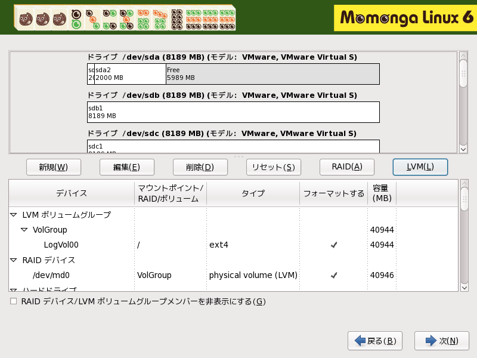Select the RAID デバイス row label
Viewport: 477px width, 358px height.
[49, 260]
